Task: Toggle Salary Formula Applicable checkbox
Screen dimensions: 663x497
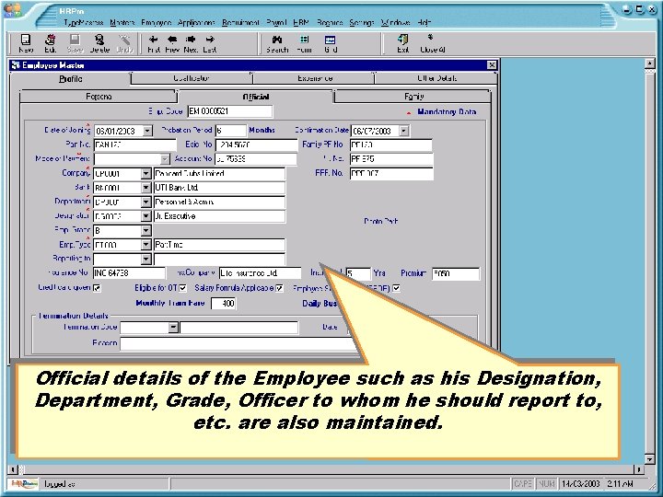Action: [280, 288]
